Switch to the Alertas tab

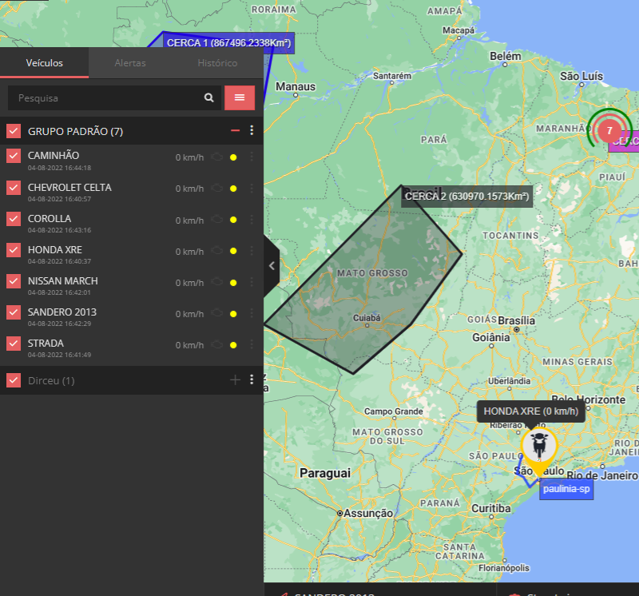point(130,63)
